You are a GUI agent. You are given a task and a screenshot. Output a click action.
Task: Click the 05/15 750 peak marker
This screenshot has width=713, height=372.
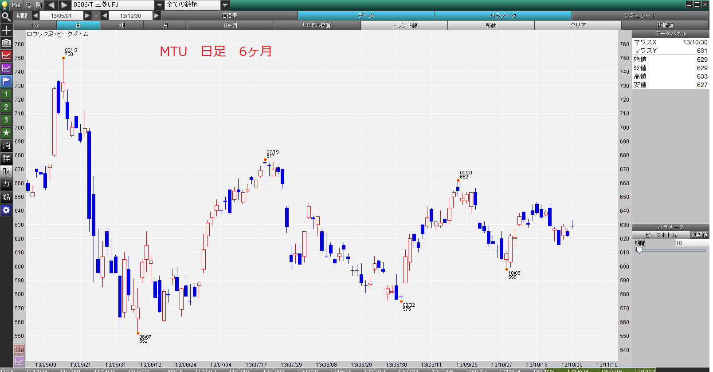point(64,58)
